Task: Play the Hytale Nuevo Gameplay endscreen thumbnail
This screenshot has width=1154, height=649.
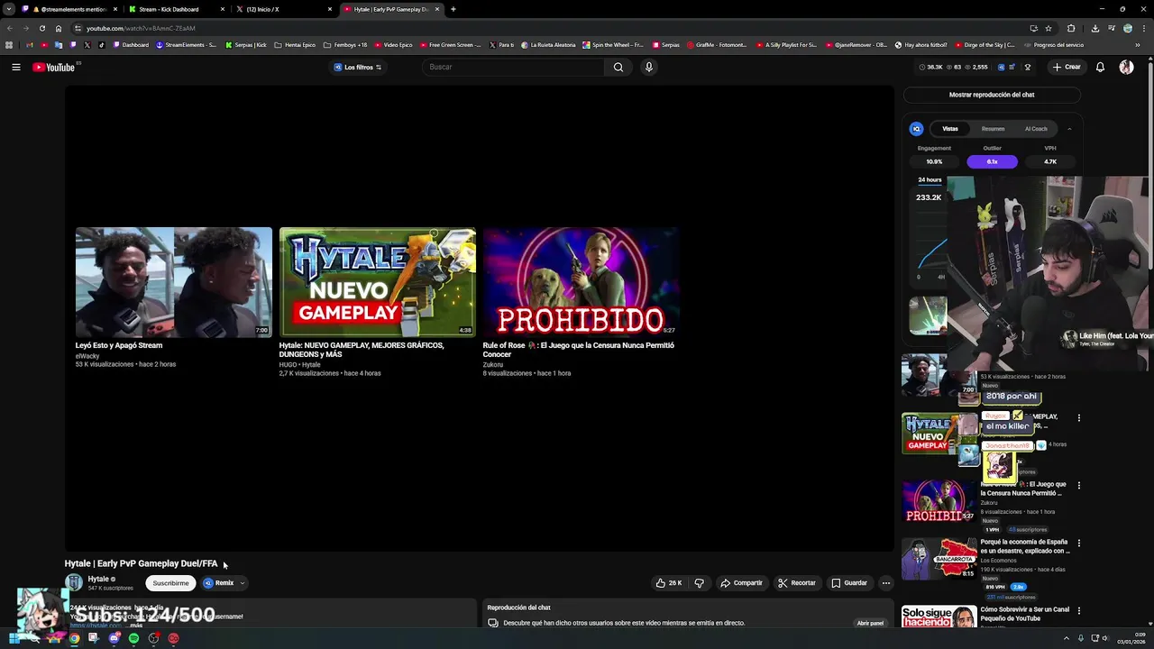Action: [377, 282]
